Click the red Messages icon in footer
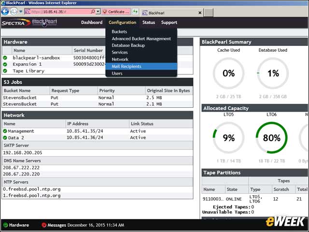Viewport: 309px width, 232px height. click(x=44, y=225)
